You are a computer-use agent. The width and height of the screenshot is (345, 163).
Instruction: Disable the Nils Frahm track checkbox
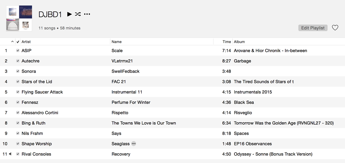pos(18,133)
